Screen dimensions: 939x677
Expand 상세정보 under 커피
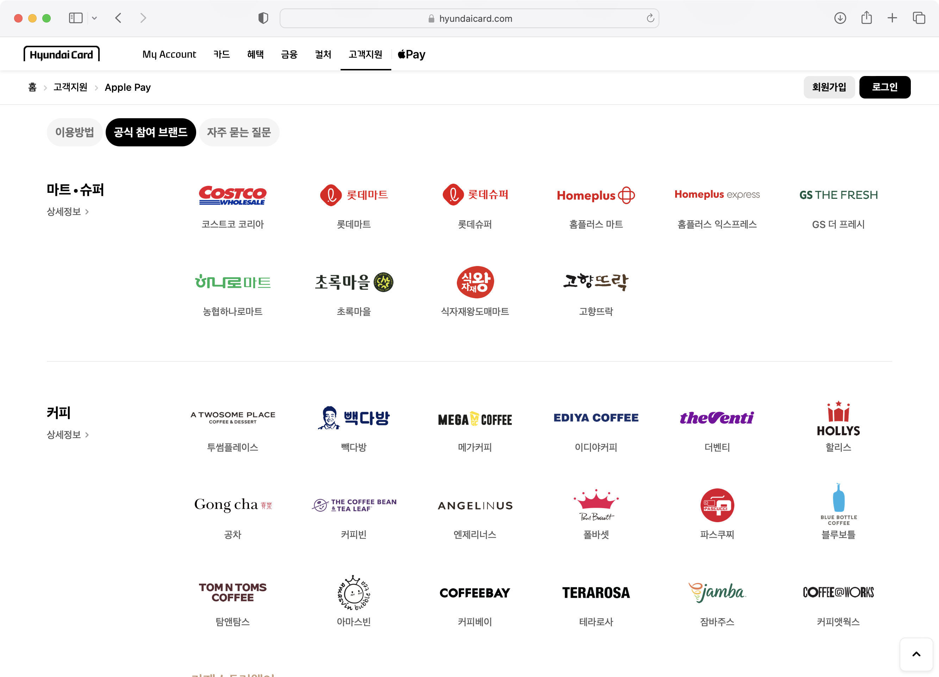[68, 435]
